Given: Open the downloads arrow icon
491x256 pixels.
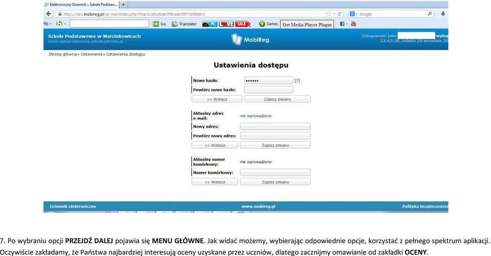Looking at the screenshot, I should 443,14.
